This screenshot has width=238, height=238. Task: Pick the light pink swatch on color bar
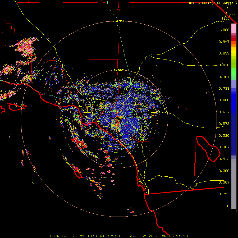tap(234, 28)
